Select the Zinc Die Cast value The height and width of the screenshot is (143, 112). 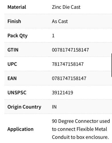click(66, 7)
